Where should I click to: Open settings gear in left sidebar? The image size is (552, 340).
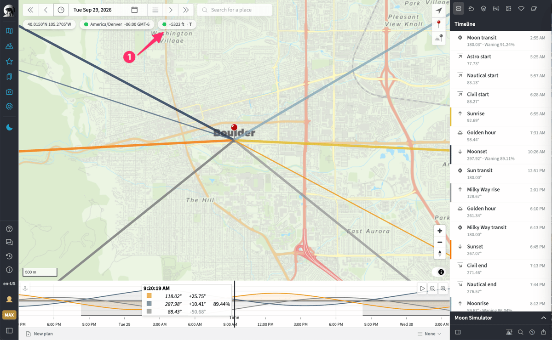coord(9,107)
